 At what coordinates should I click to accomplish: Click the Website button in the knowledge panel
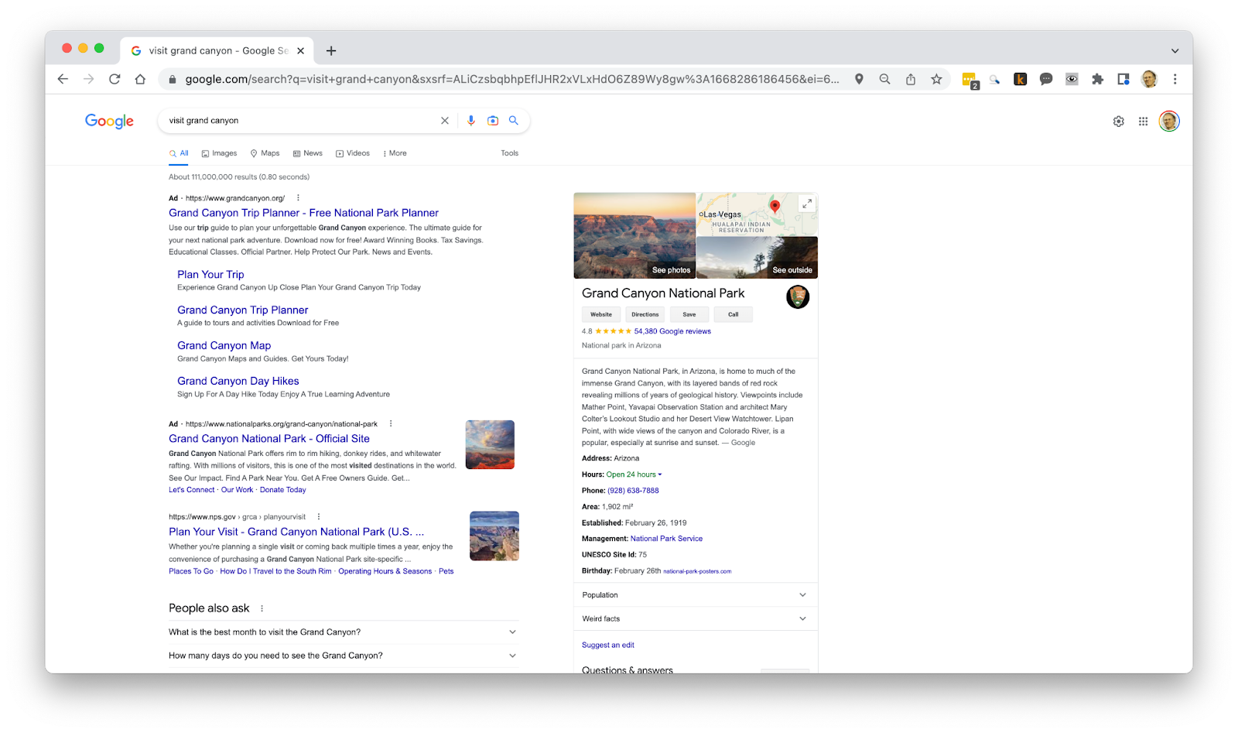[601, 314]
